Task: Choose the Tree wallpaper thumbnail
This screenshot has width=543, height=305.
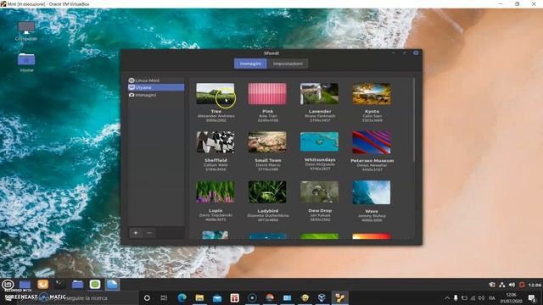Action: [216, 94]
